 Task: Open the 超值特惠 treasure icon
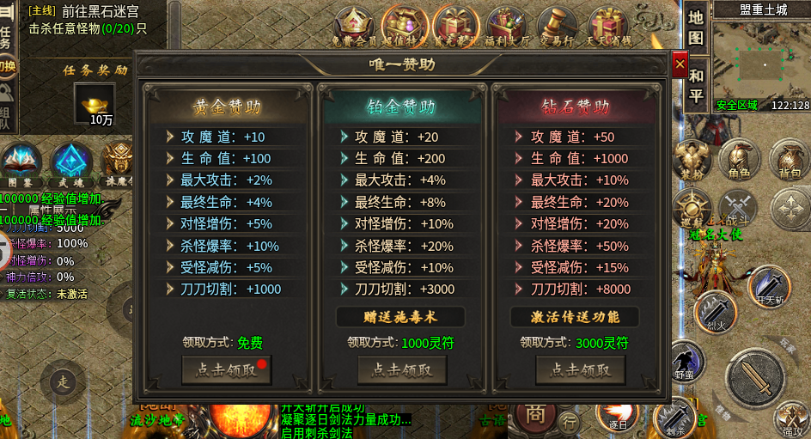tap(405, 27)
